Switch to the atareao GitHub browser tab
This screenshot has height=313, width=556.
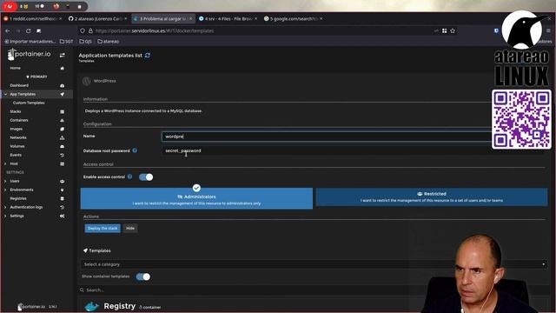97,19
